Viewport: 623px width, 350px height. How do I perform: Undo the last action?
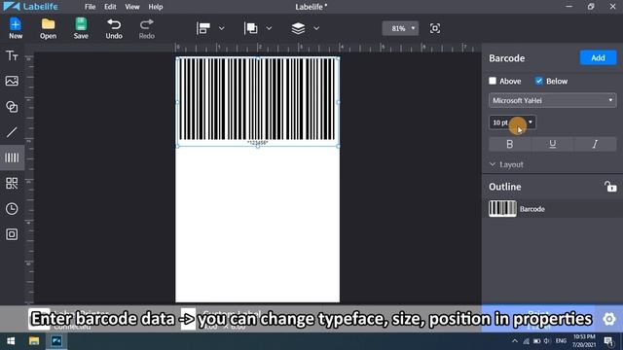[114, 28]
